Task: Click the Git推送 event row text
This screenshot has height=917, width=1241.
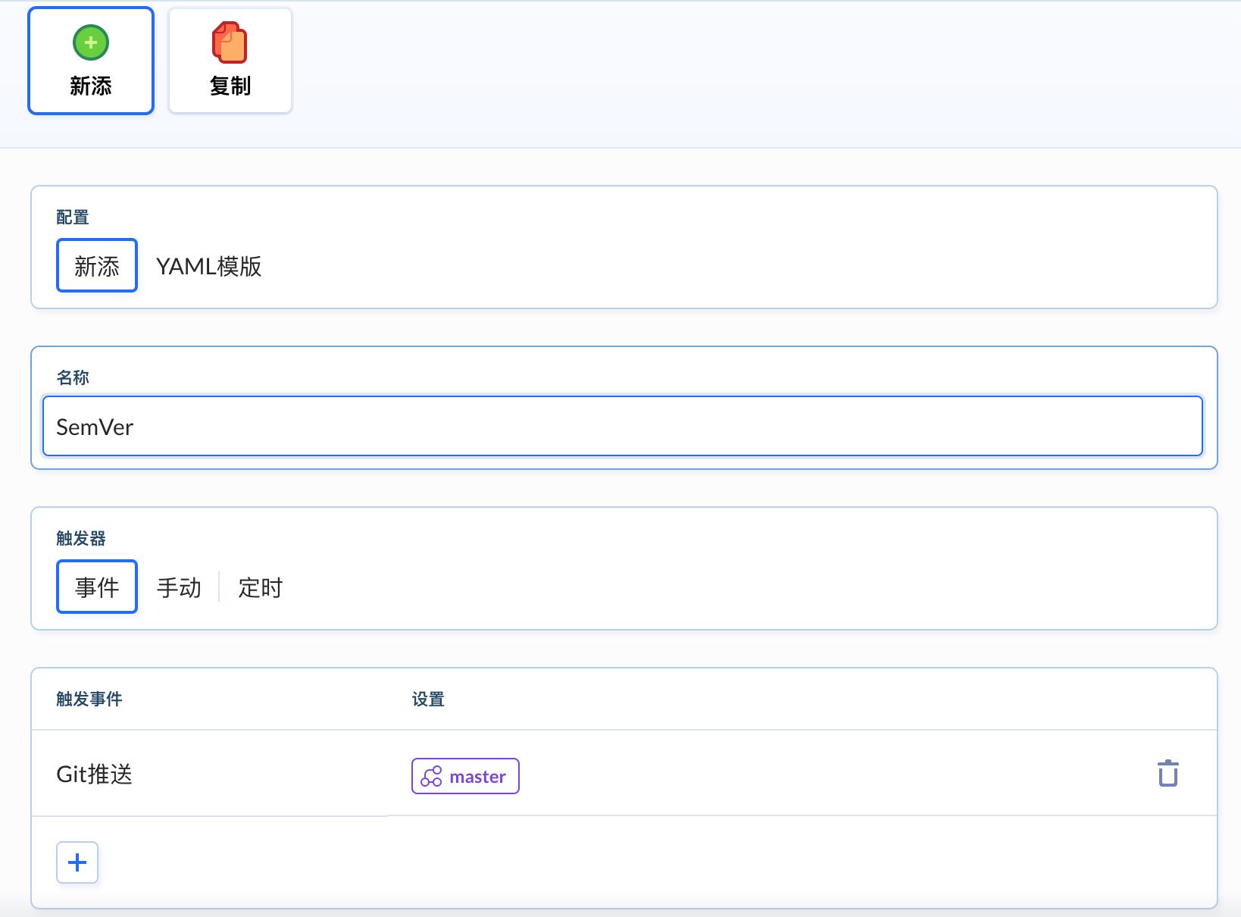Action: coord(95,774)
